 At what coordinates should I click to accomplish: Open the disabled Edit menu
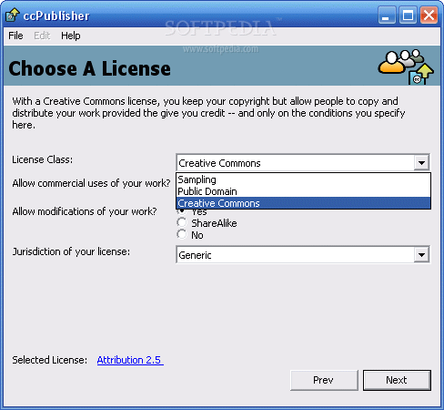click(x=42, y=36)
